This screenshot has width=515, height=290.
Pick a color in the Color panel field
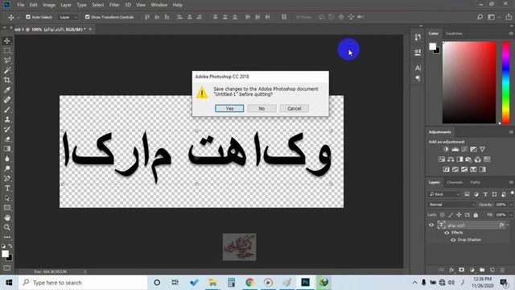click(469, 82)
